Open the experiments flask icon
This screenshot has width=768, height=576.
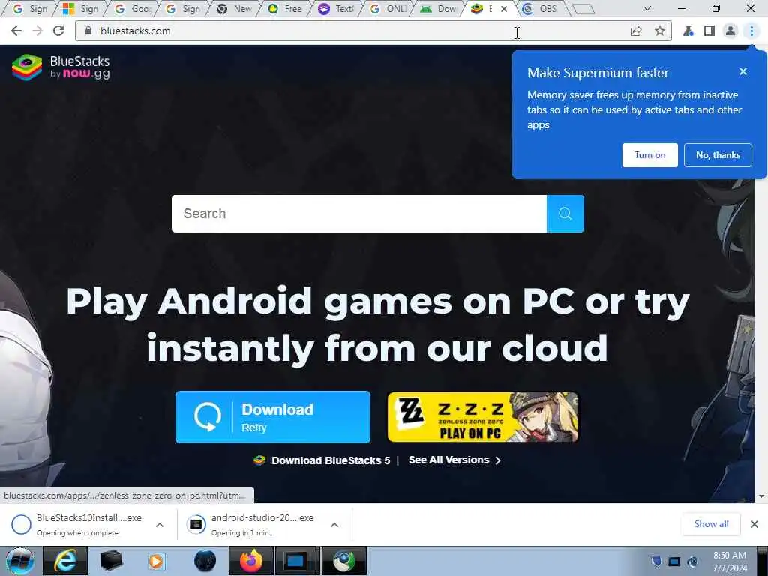pyautogui.click(x=688, y=31)
